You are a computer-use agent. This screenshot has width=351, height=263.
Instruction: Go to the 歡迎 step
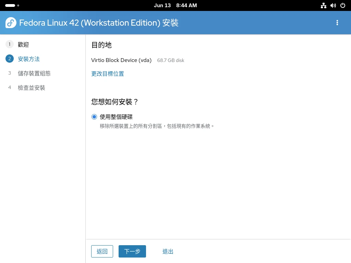[23, 45]
